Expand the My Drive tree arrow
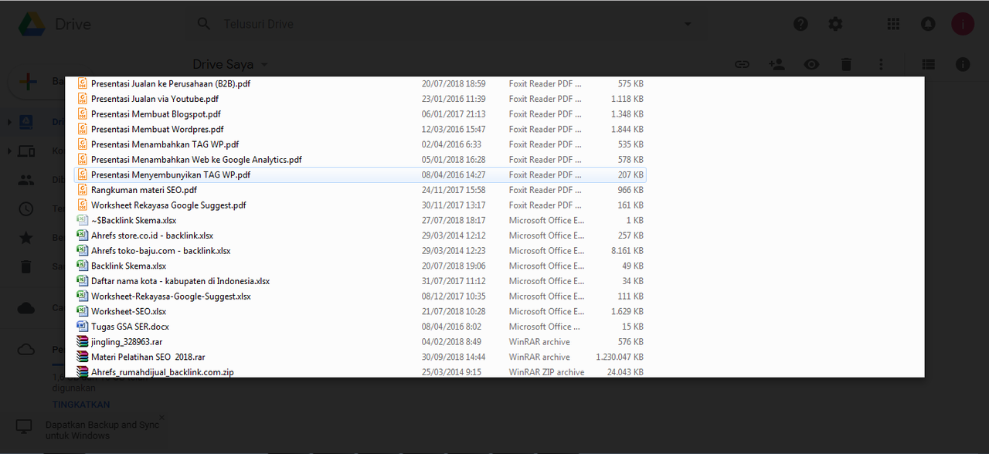Screen dimensions: 989x454 click(x=9, y=122)
